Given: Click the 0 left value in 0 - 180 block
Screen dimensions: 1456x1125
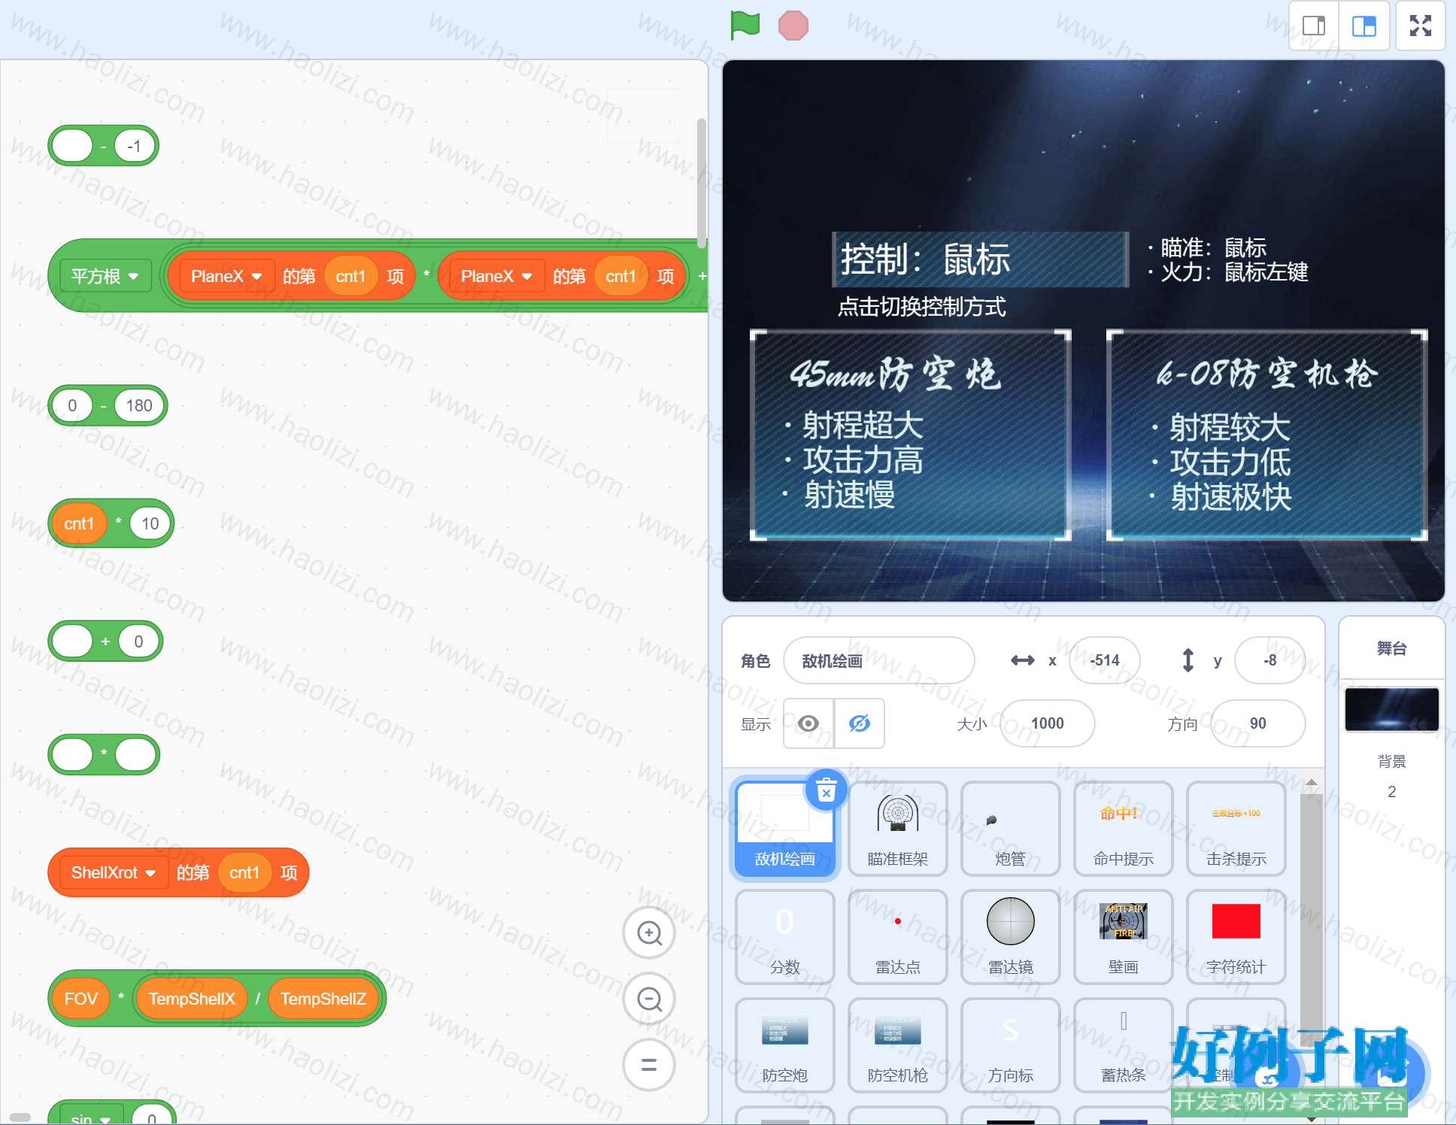Looking at the screenshot, I should pyautogui.click(x=72, y=405).
